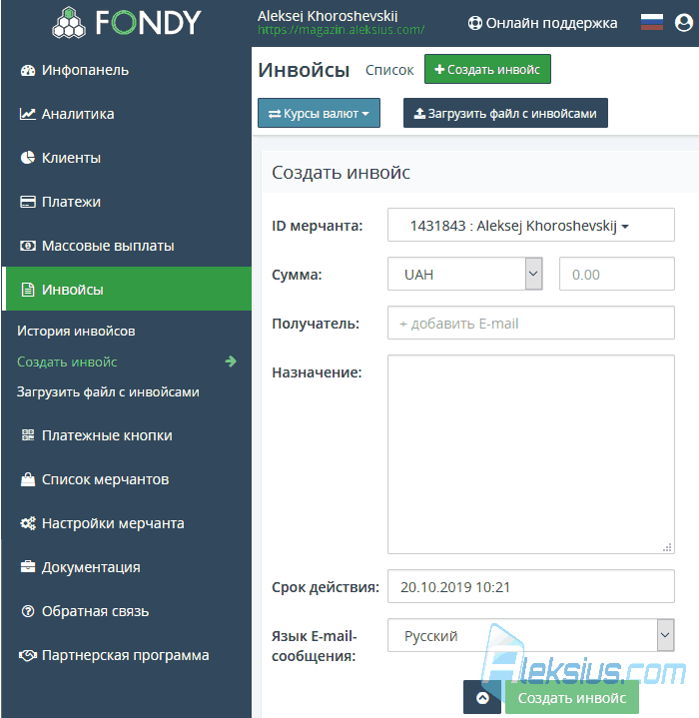
Task: Click the Массовые выплаты money icon
Action: tap(28, 246)
